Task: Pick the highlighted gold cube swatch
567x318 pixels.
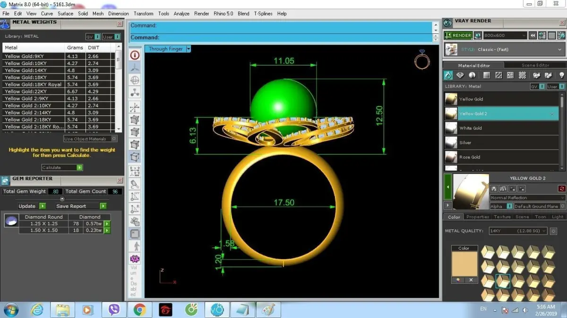Action: coord(503,281)
